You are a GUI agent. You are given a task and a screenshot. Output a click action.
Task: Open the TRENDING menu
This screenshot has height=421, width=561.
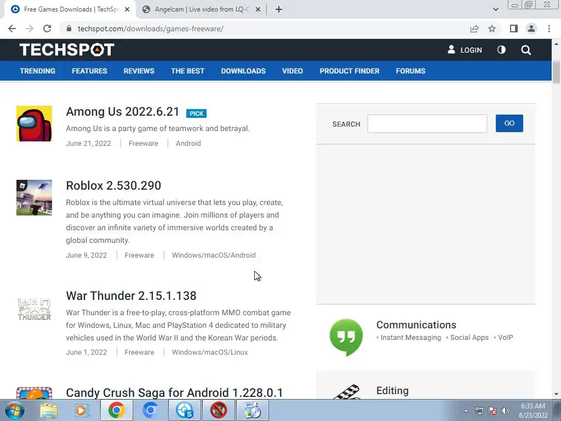tap(38, 71)
